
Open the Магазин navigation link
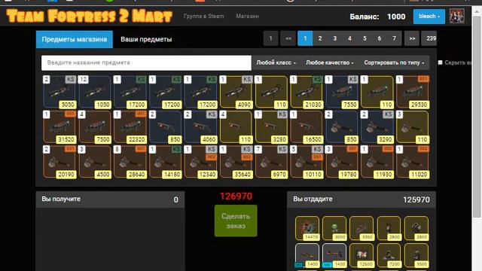(x=248, y=16)
